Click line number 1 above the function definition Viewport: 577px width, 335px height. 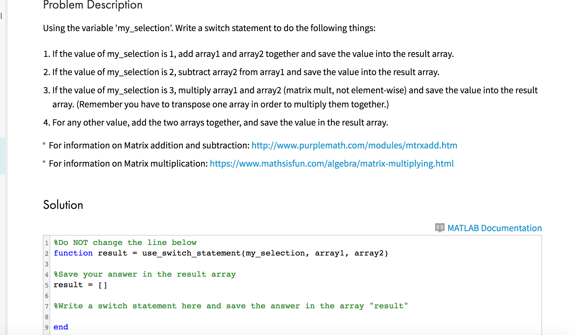47,242
